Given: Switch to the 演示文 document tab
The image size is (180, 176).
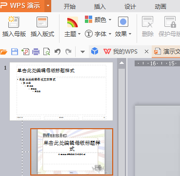Looking at the screenshot, I should (x=166, y=52).
